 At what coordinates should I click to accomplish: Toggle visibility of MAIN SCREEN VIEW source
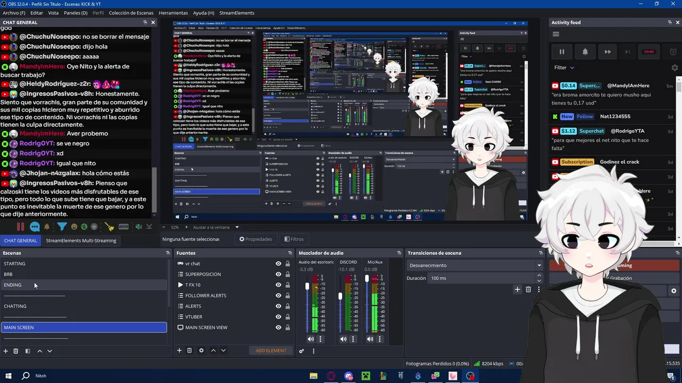tap(278, 327)
